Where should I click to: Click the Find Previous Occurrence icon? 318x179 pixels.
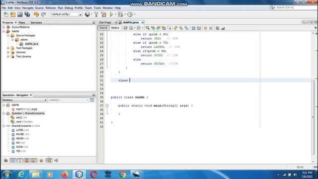coord(153,28)
